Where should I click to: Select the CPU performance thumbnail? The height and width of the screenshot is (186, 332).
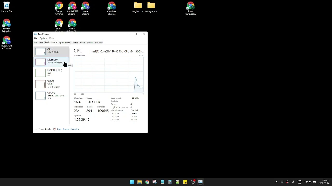(x=40, y=51)
